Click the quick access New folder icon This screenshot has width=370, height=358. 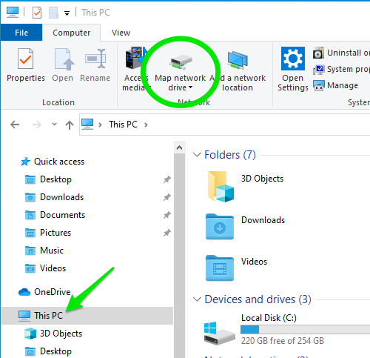(53, 13)
